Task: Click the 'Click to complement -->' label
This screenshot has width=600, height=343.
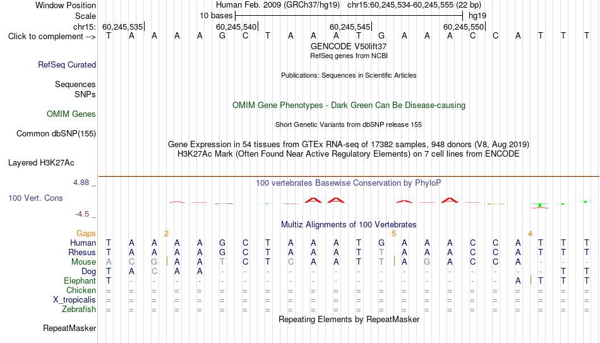Action: tap(52, 37)
